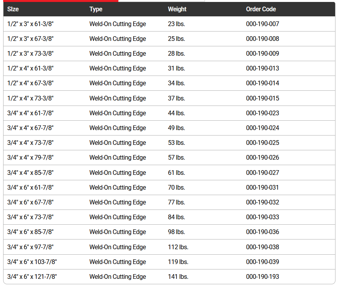Viewport: 339px width, 287px height.
Task: Select order code 000-190-007
Action: pos(262,24)
